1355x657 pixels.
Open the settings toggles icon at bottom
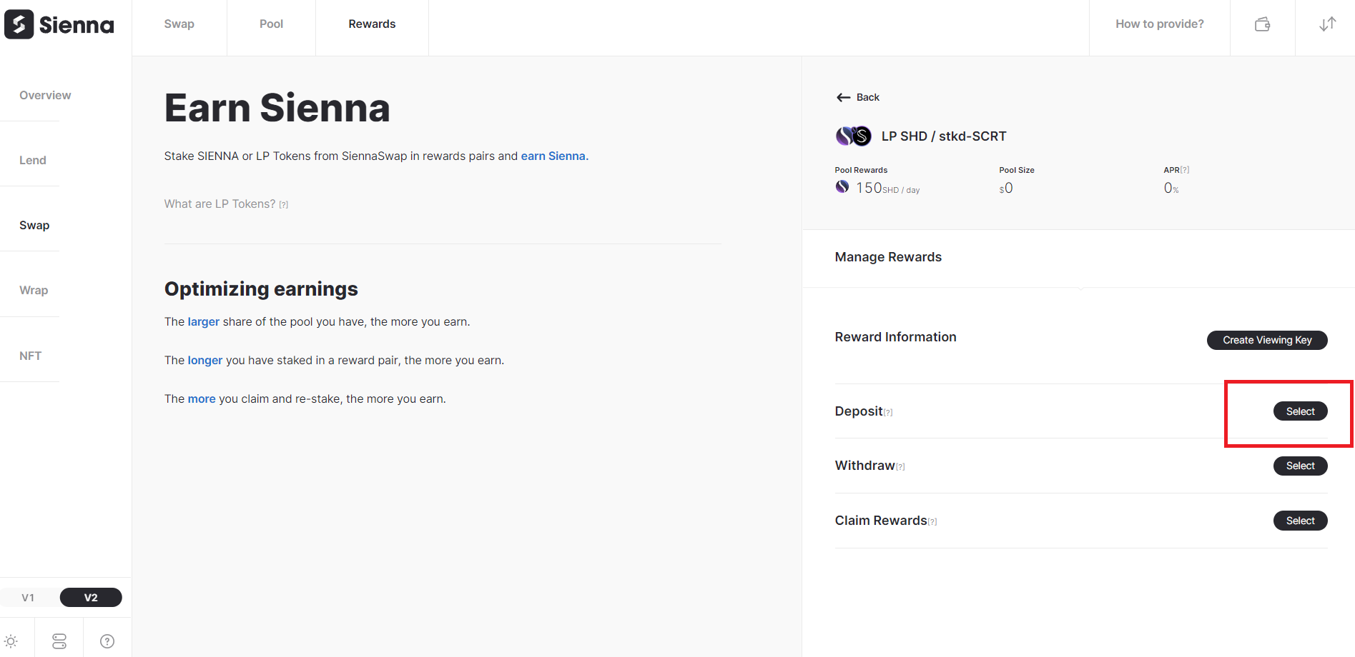tap(59, 641)
